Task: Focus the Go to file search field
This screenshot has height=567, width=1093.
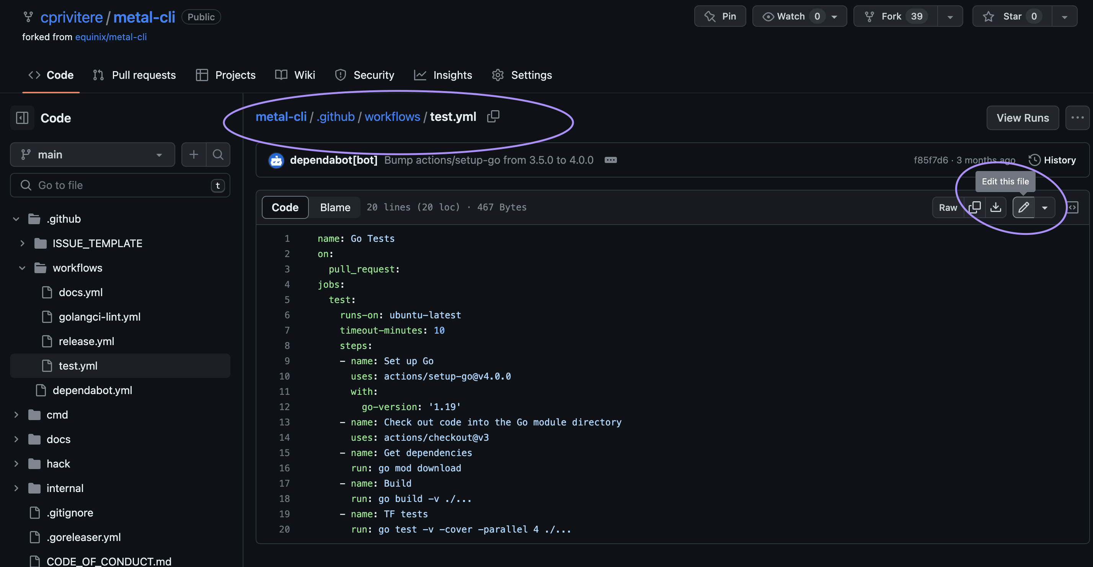Action: tap(120, 185)
